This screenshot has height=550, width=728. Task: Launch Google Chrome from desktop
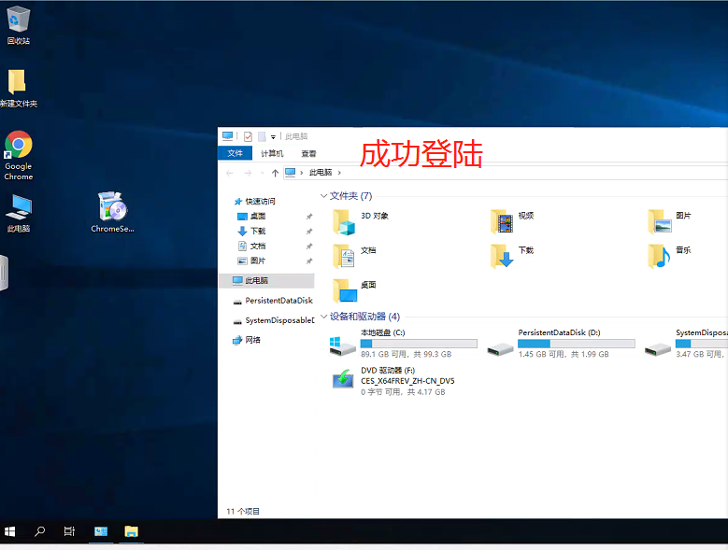[x=19, y=155]
